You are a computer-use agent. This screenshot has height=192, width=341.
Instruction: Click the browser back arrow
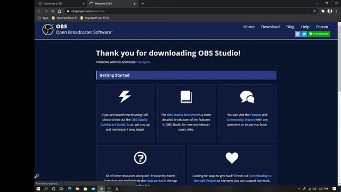39,11
